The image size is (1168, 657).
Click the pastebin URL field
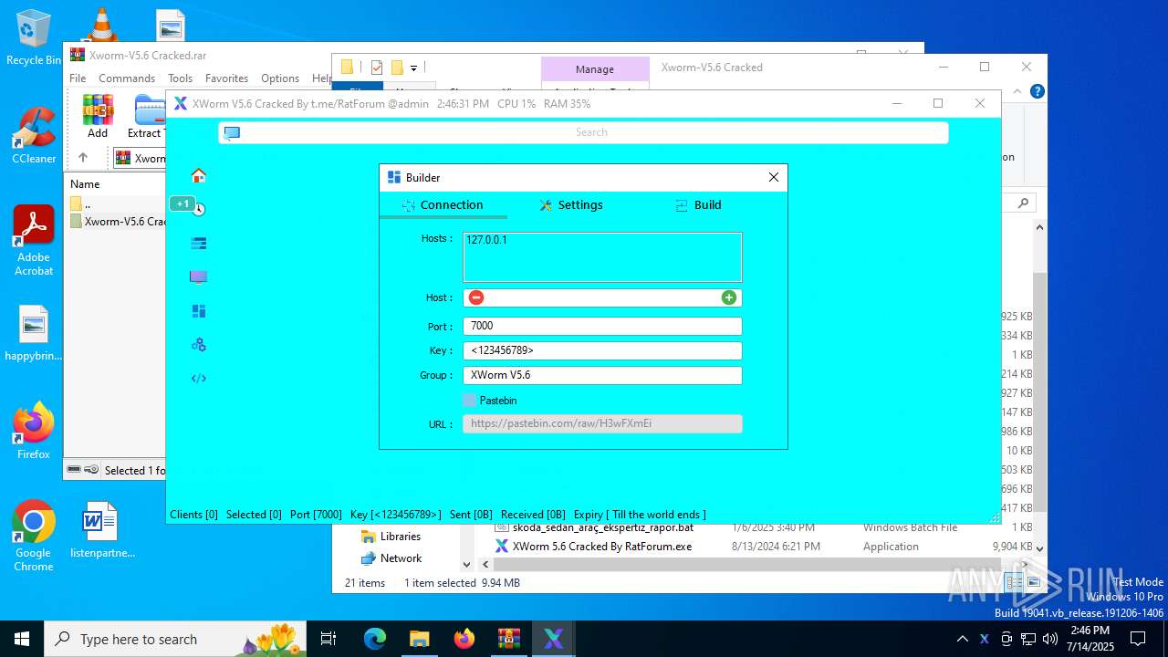(x=602, y=423)
